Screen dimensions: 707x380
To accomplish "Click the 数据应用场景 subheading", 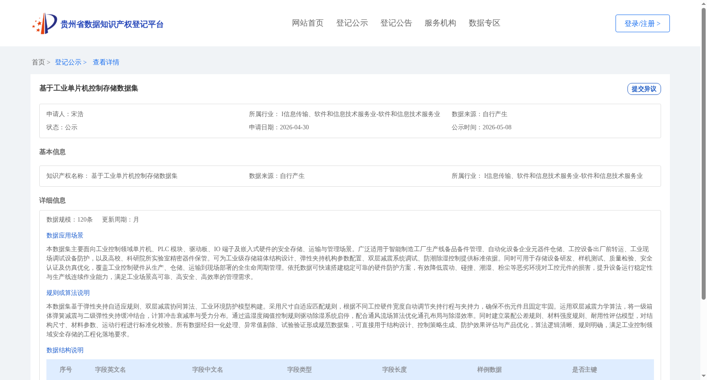I will point(65,236).
